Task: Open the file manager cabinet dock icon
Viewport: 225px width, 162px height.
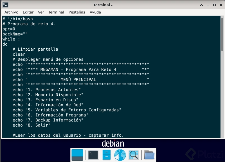Action: [107, 155]
